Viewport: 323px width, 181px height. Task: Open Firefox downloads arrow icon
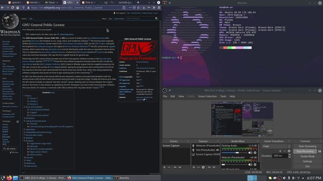pos(144,8)
